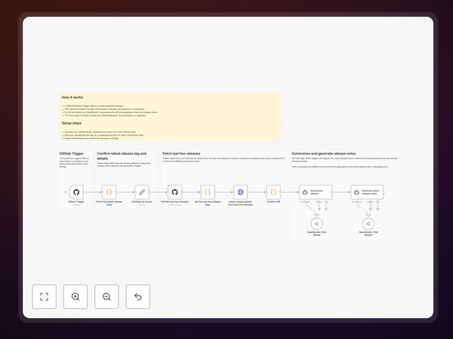Open the Generate latest release notes agent node
The image size is (453, 339).
(x=367, y=192)
